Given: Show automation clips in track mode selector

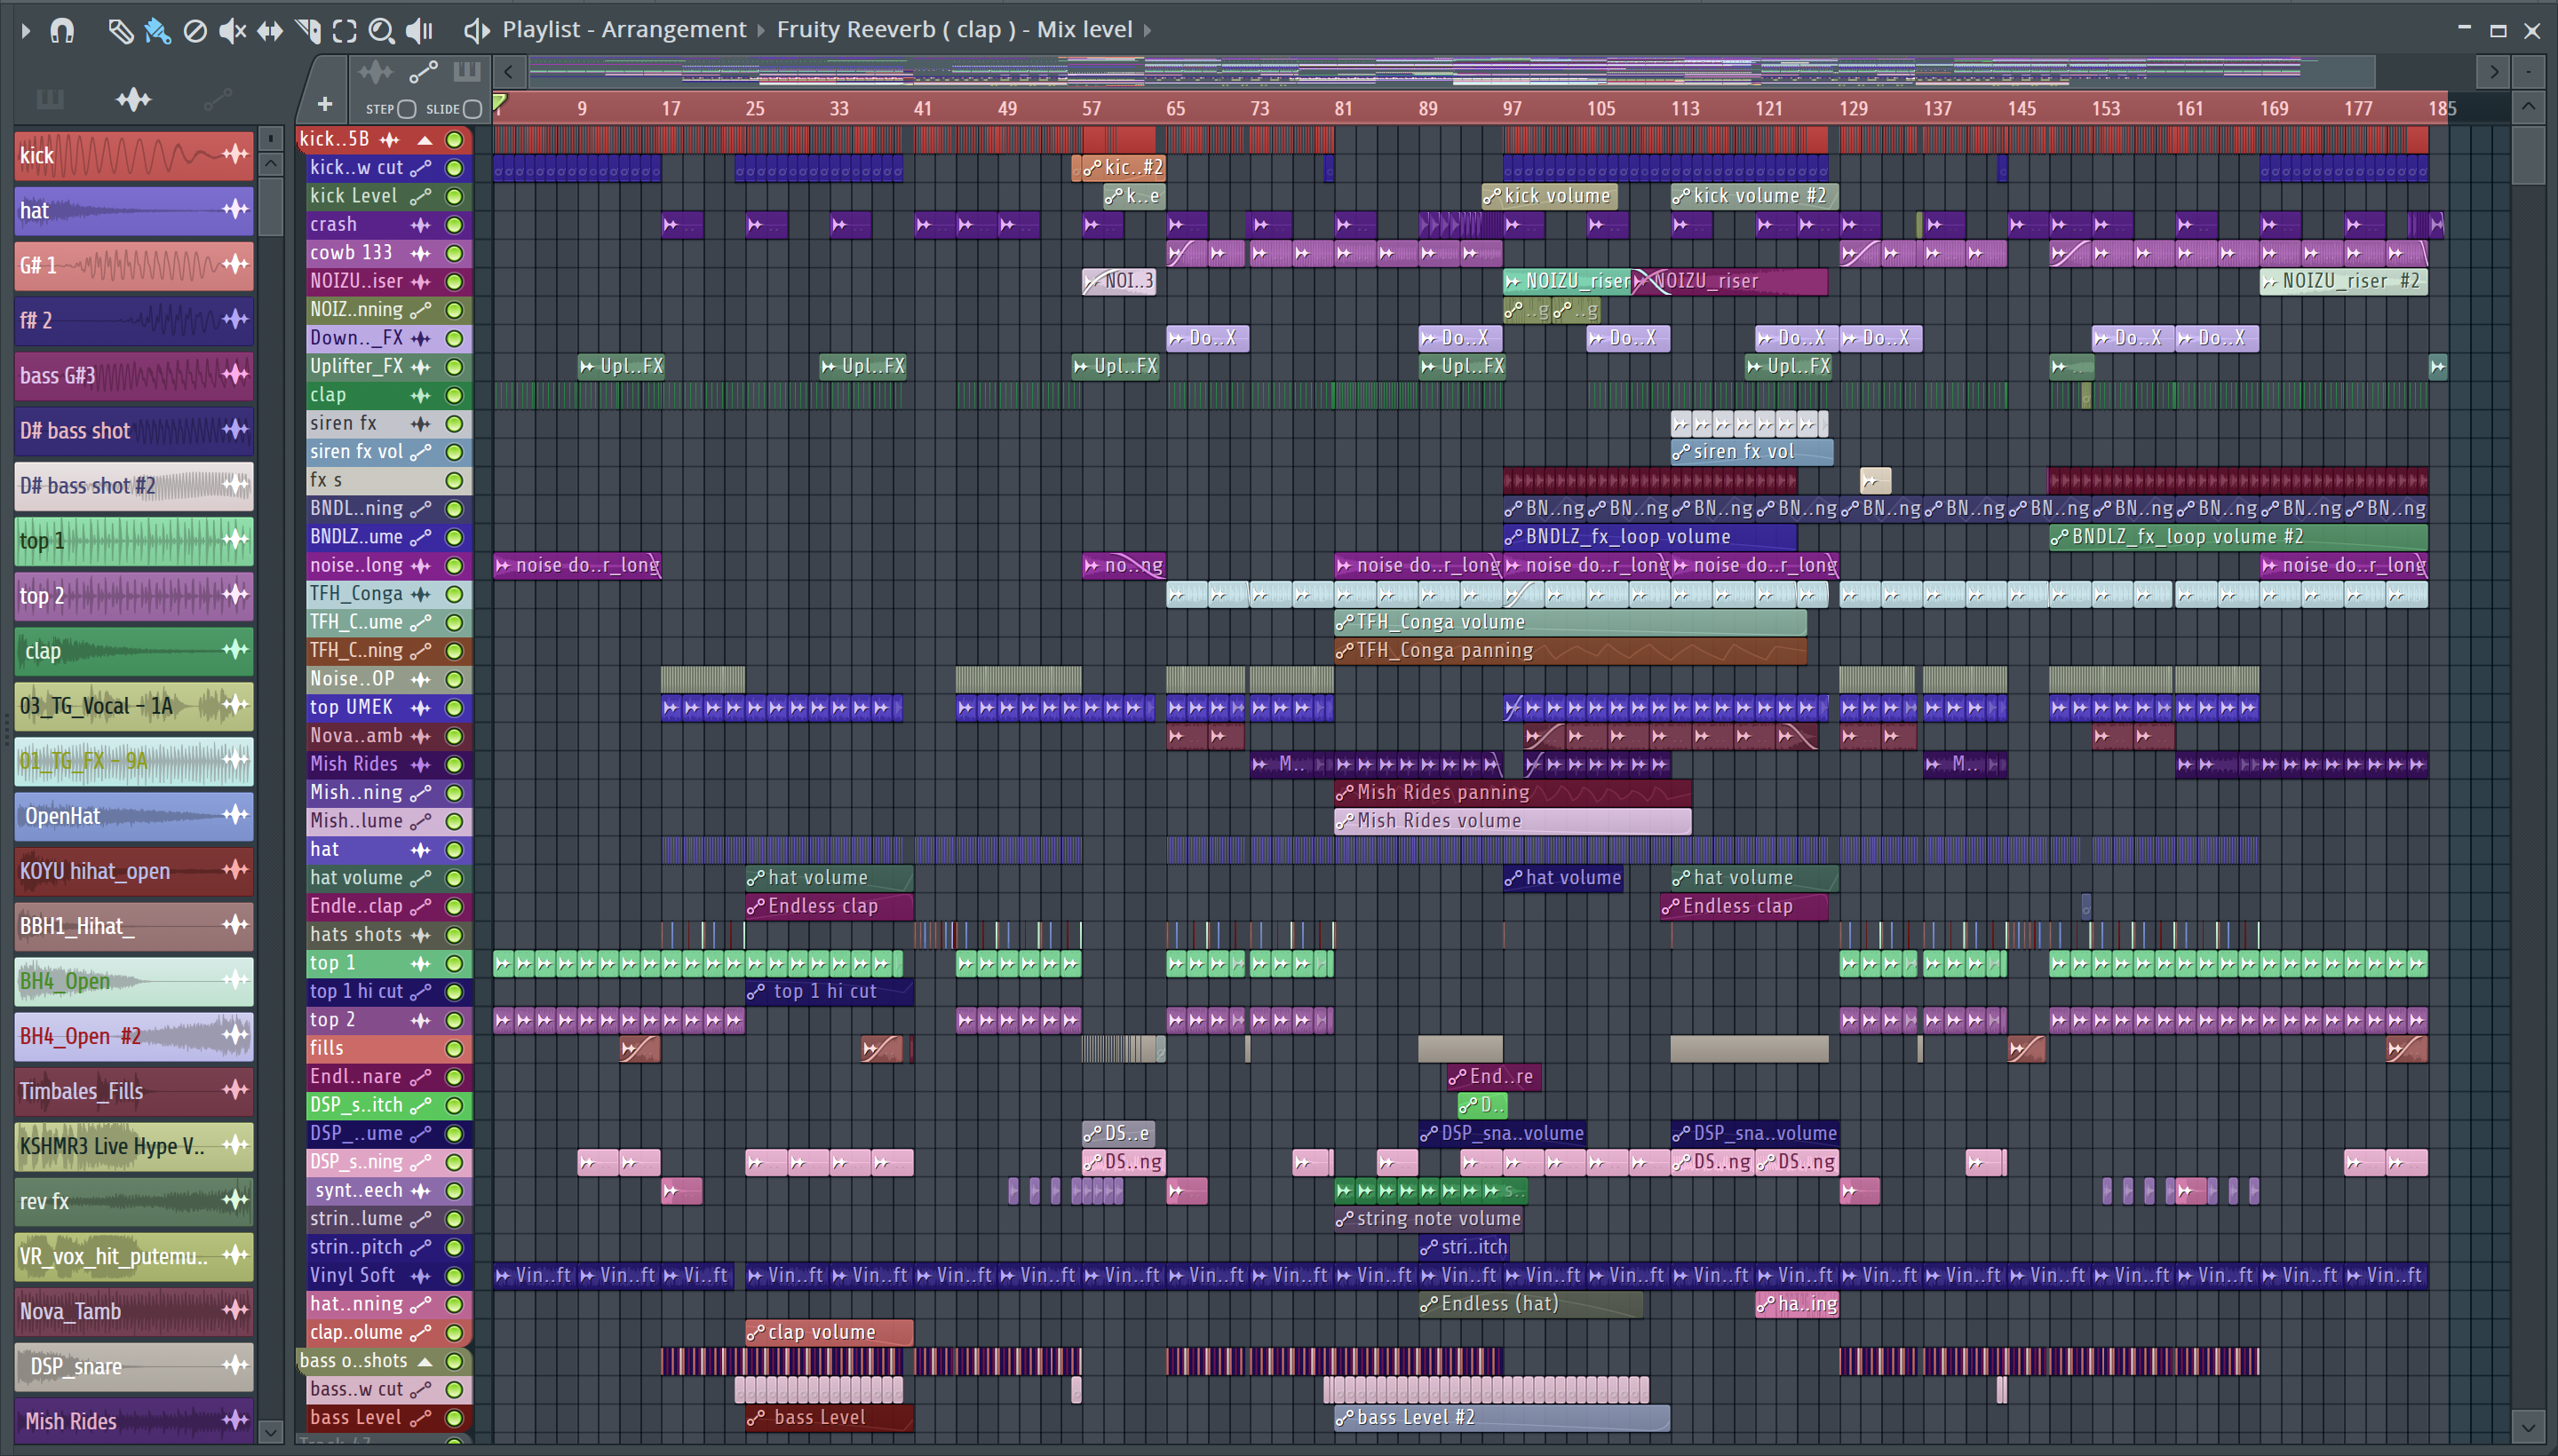Looking at the screenshot, I should point(423,71).
